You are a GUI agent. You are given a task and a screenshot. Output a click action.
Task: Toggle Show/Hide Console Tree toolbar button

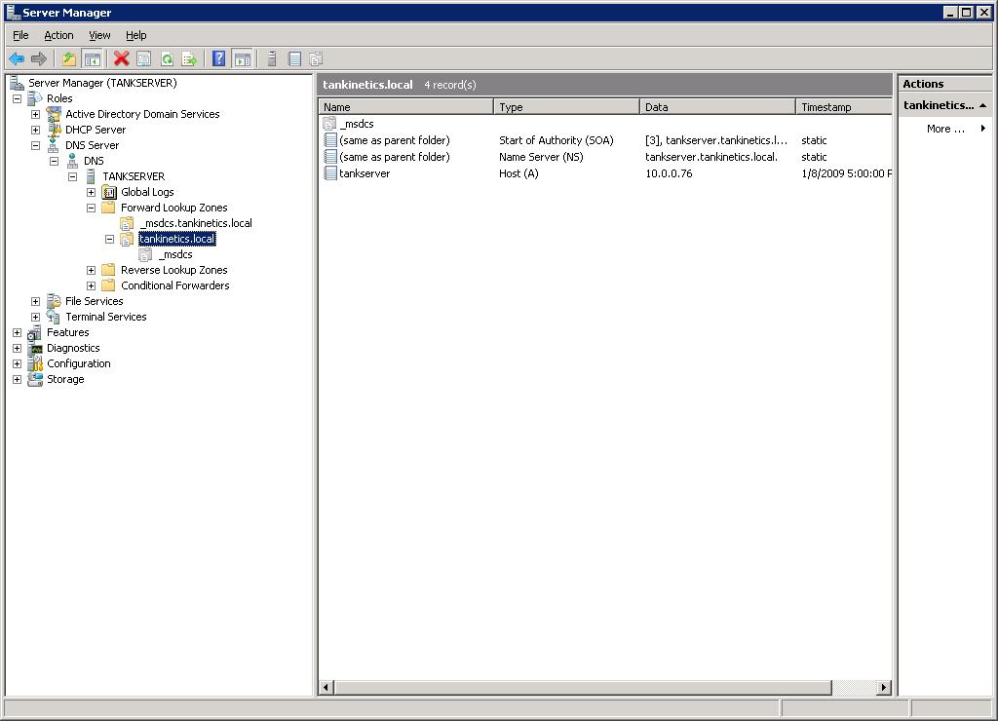[93, 59]
